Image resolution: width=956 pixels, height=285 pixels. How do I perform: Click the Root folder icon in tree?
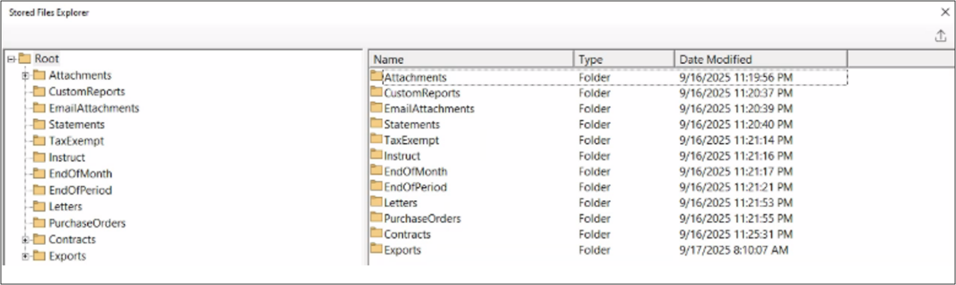(25, 59)
